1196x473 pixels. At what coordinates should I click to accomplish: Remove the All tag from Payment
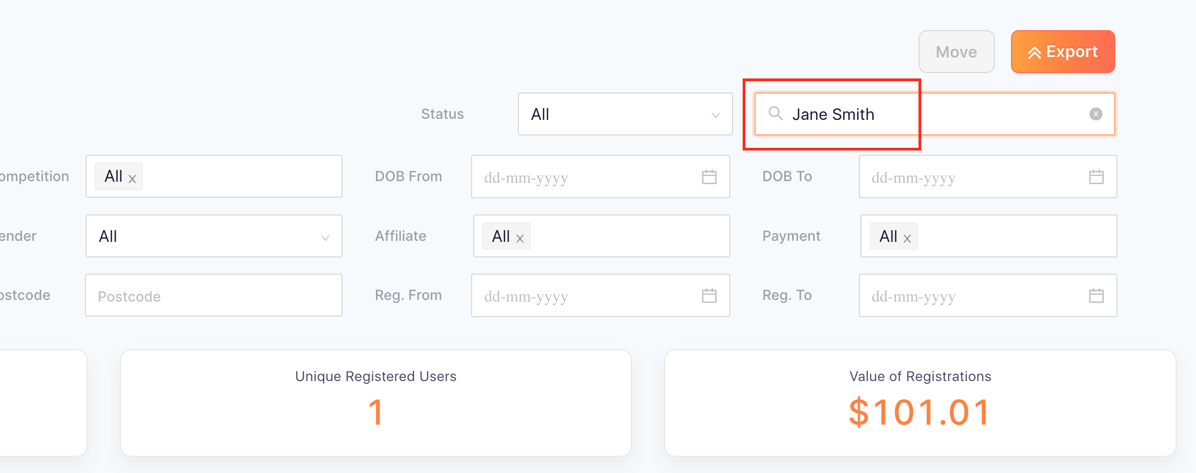(x=907, y=239)
